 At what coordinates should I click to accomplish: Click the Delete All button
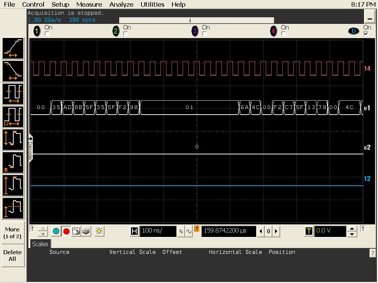pos(13,255)
